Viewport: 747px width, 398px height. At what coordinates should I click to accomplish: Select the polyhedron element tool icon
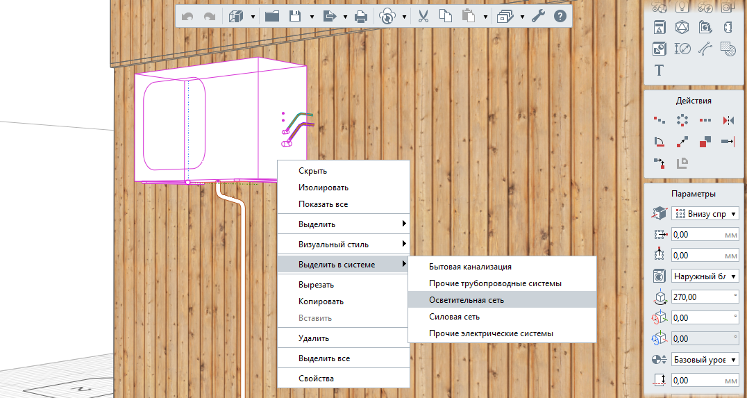[682, 27]
